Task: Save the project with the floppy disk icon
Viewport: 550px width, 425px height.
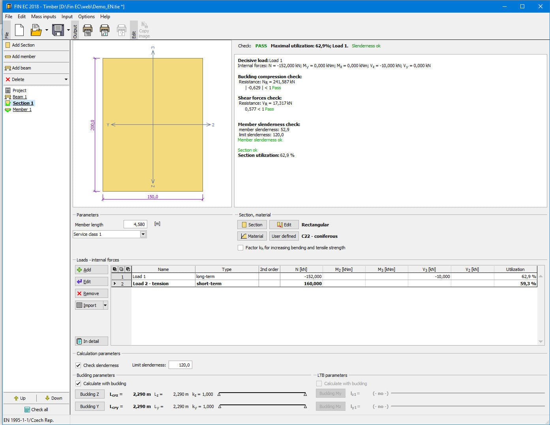Action: pyautogui.click(x=58, y=30)
